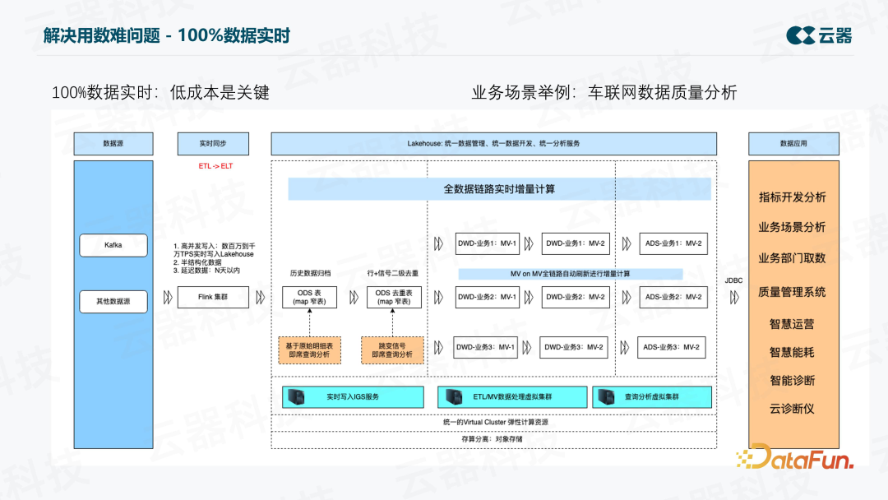This screenshot has width=888, height=500.
Task: Switch to the 数据应用 panel header
Action: click(793, 143)
